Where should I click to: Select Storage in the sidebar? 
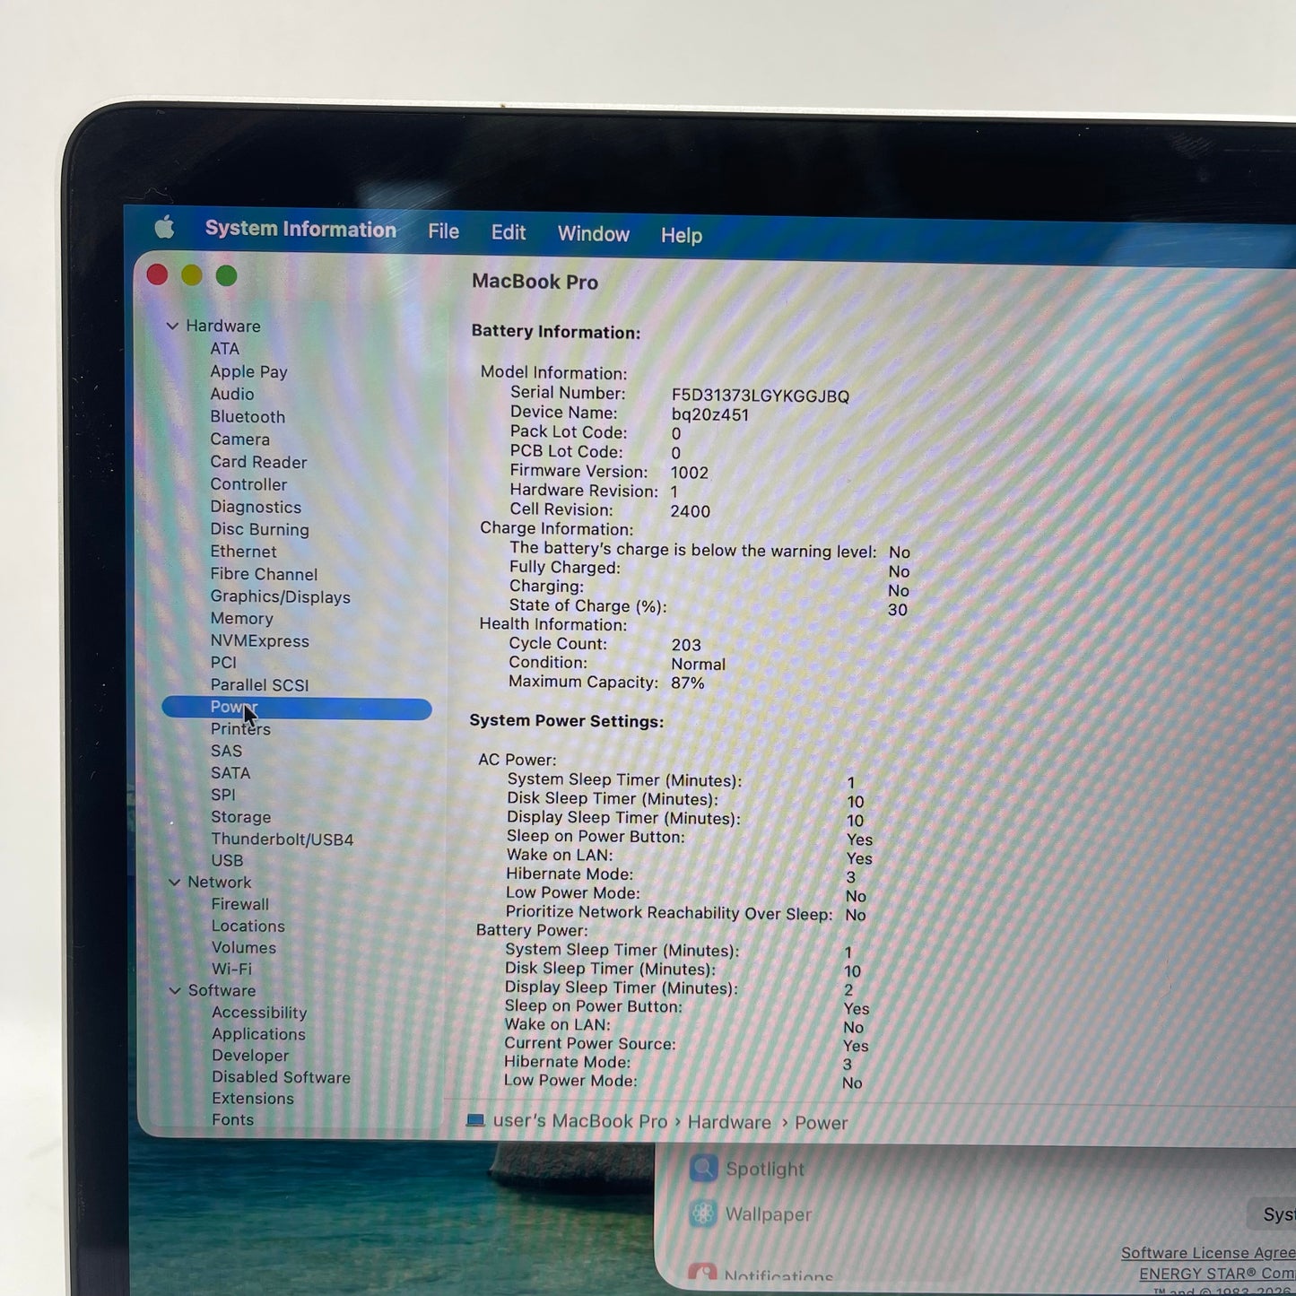(240, 817)
